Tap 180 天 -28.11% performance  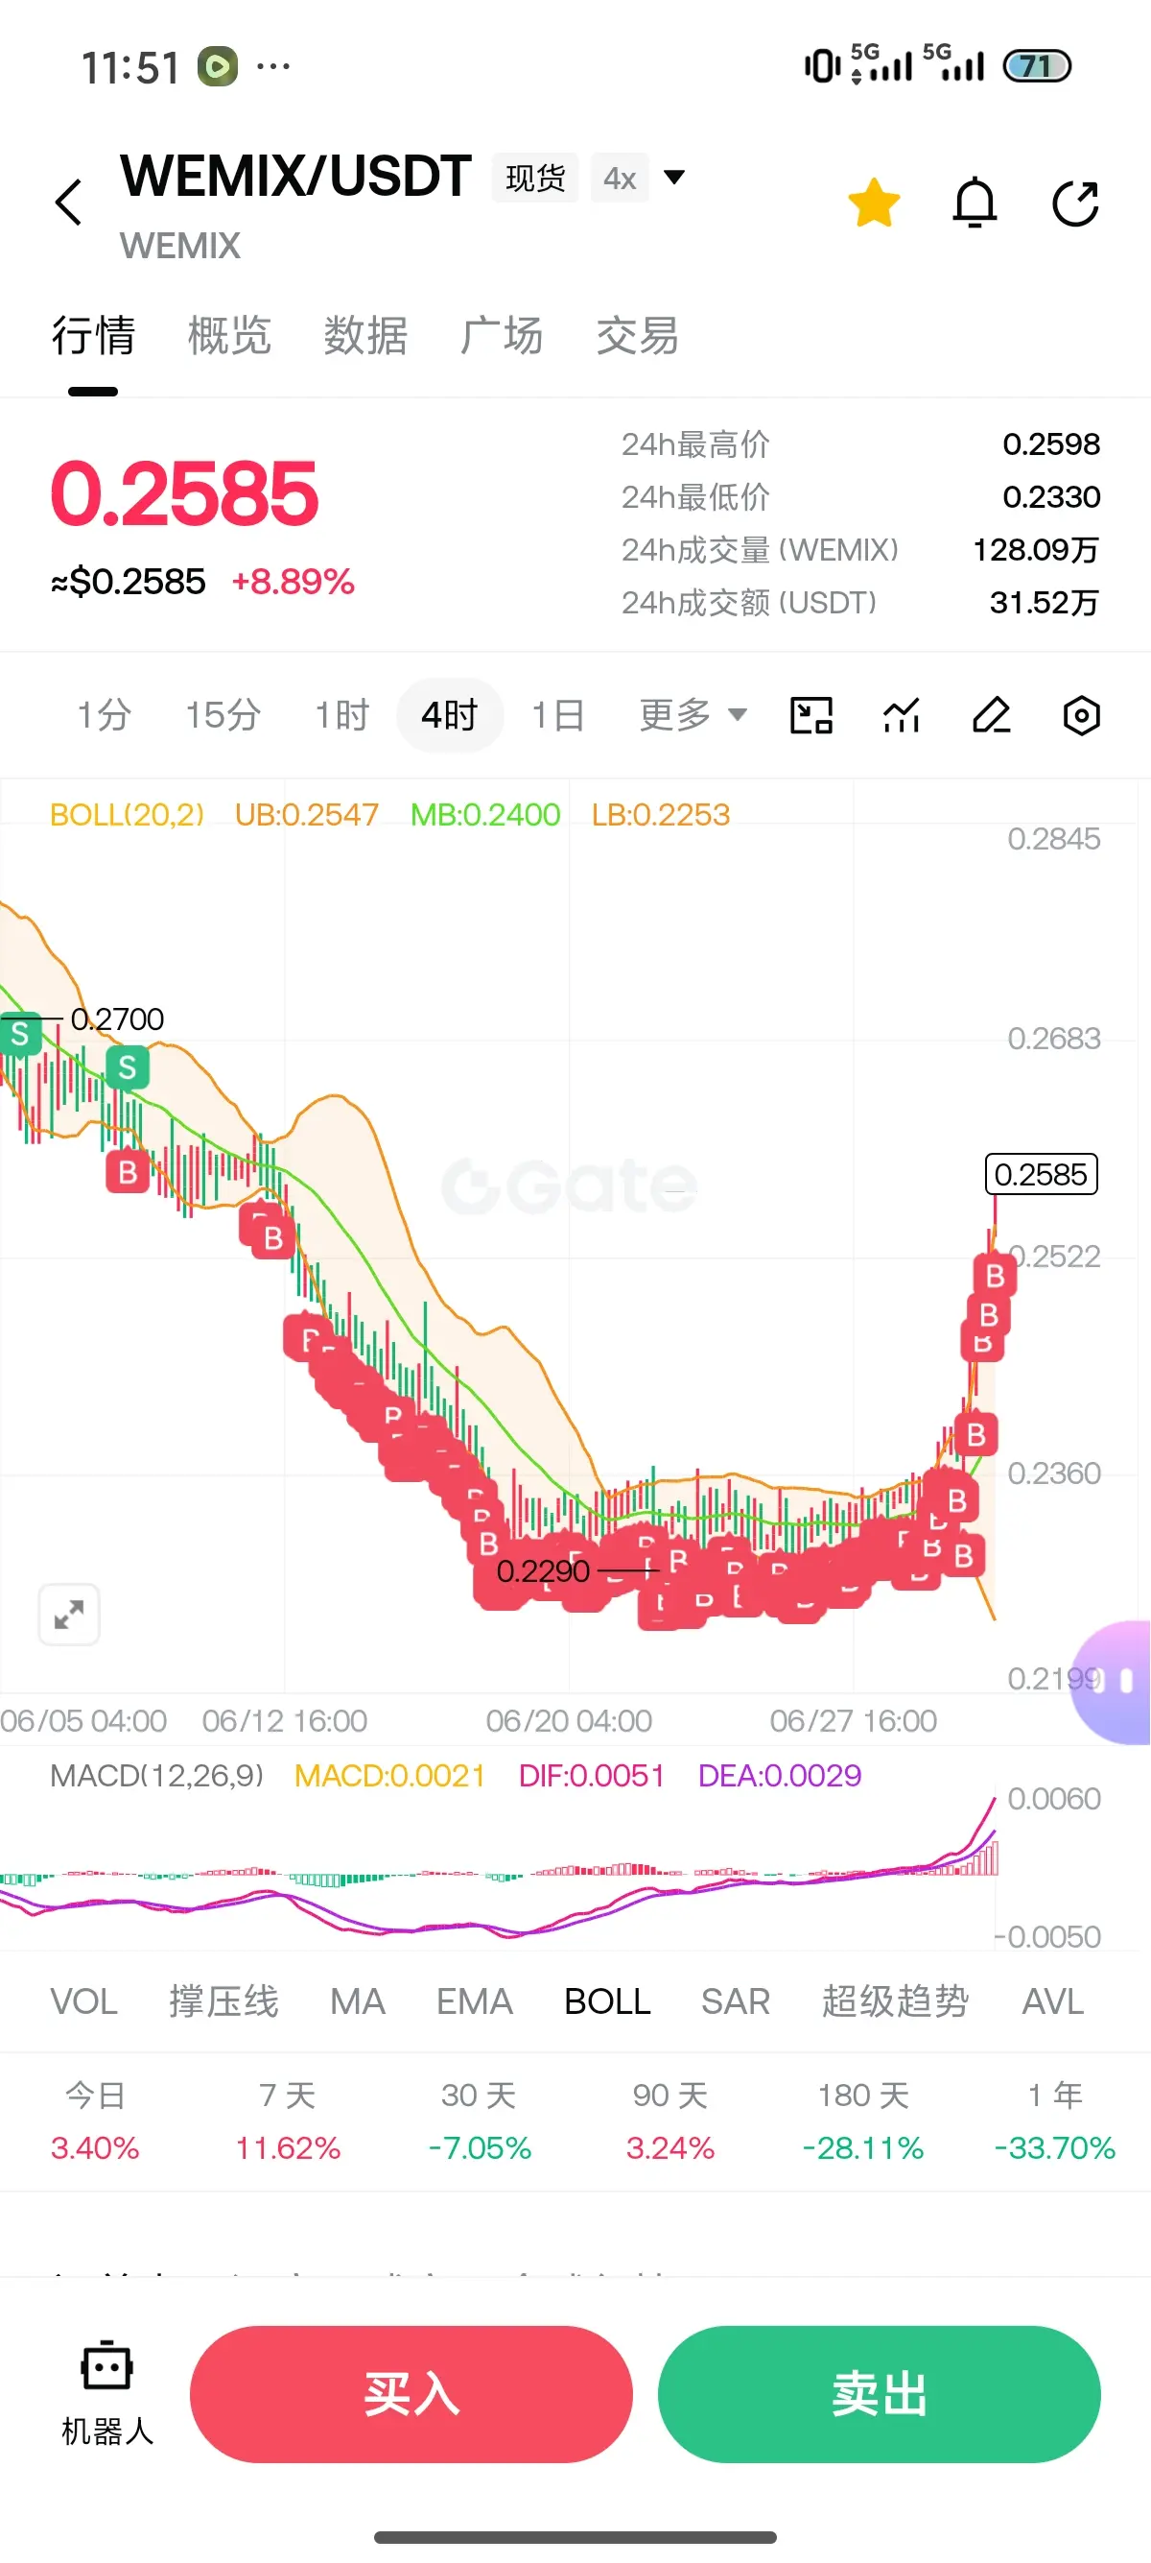tap(862, 2120)
